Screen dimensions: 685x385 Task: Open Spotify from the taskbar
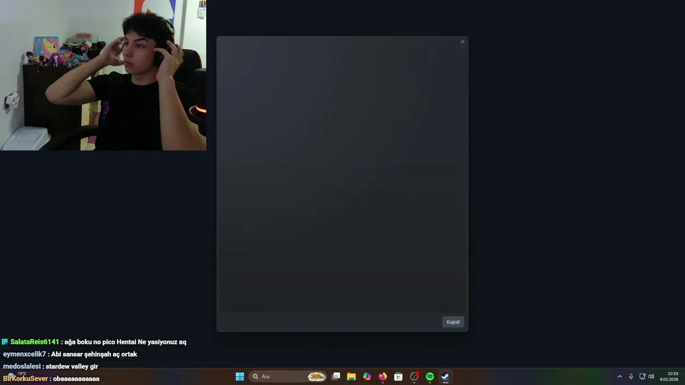click(x=430, y=376)
